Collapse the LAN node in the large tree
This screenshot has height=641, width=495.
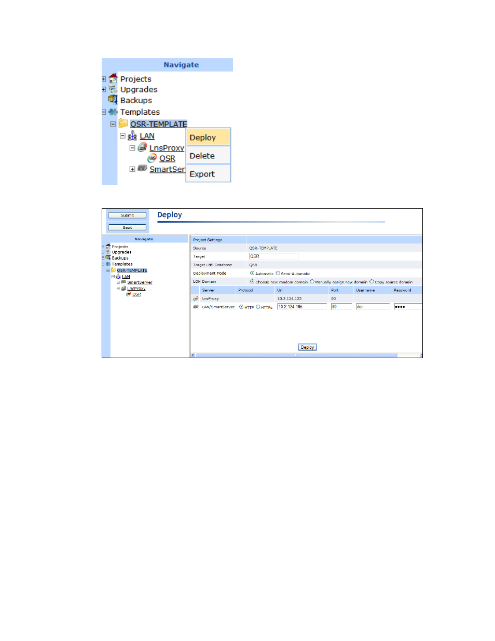click(122, 136)
